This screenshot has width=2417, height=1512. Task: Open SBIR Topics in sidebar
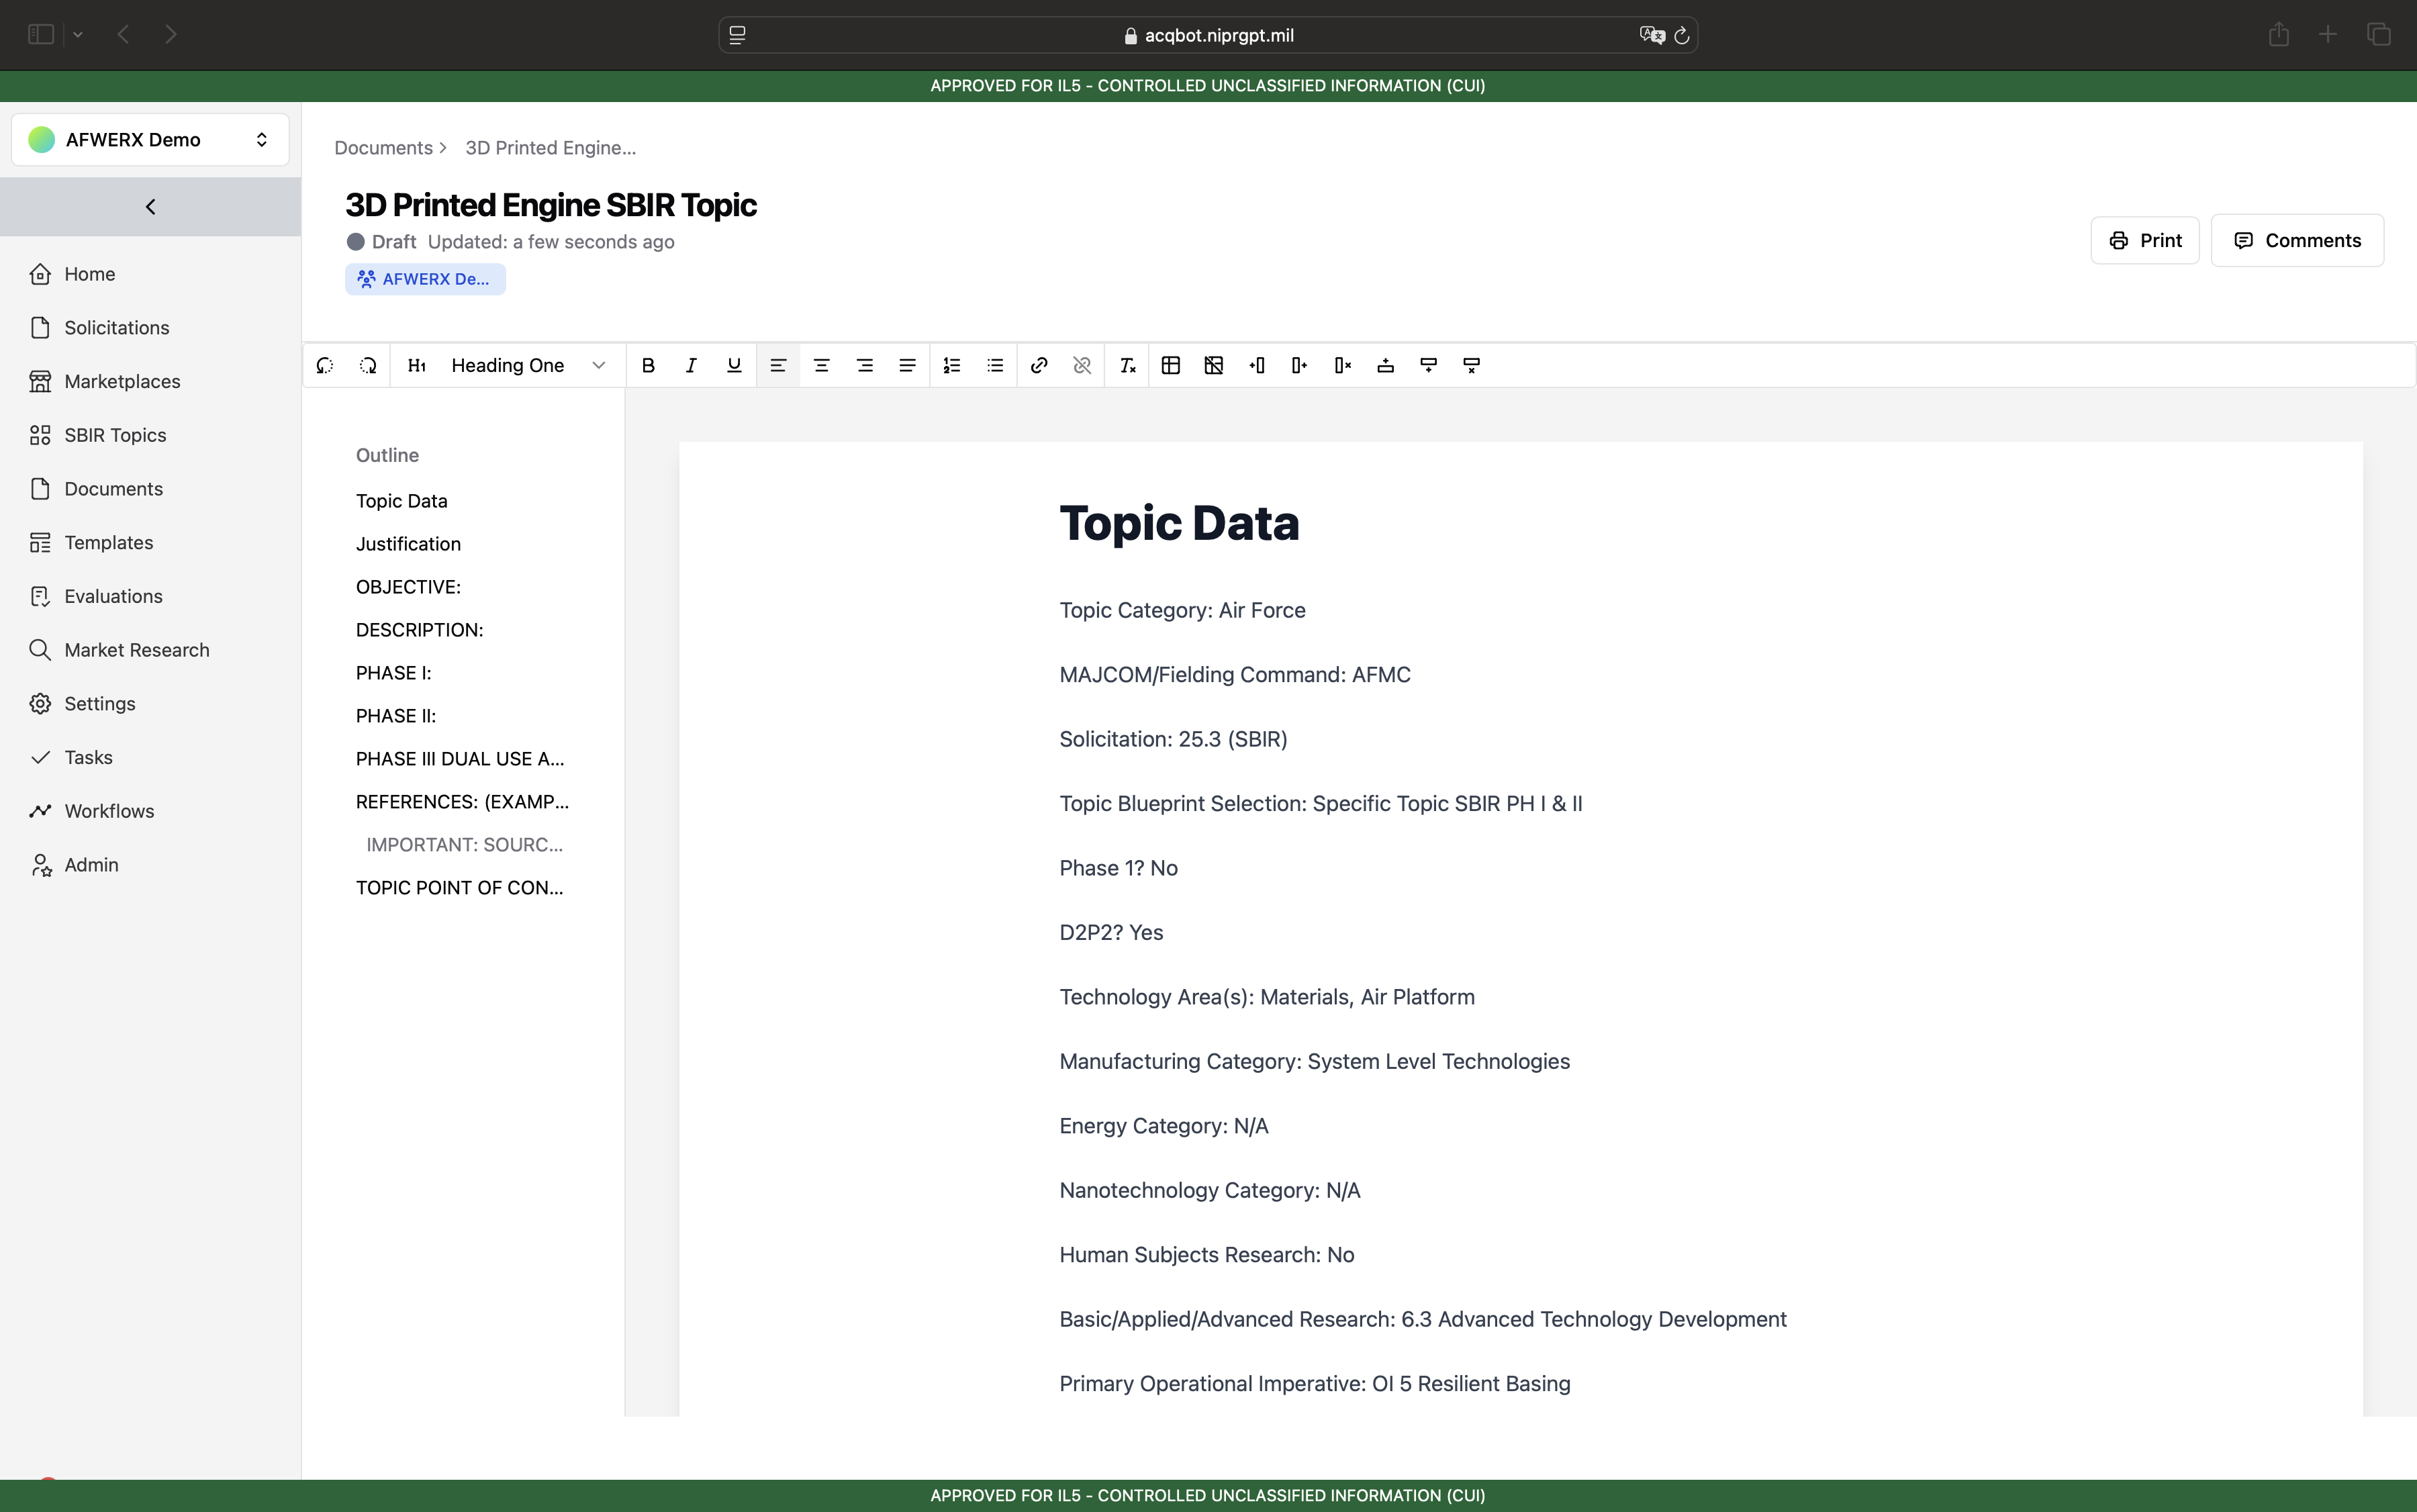[115, 435]
